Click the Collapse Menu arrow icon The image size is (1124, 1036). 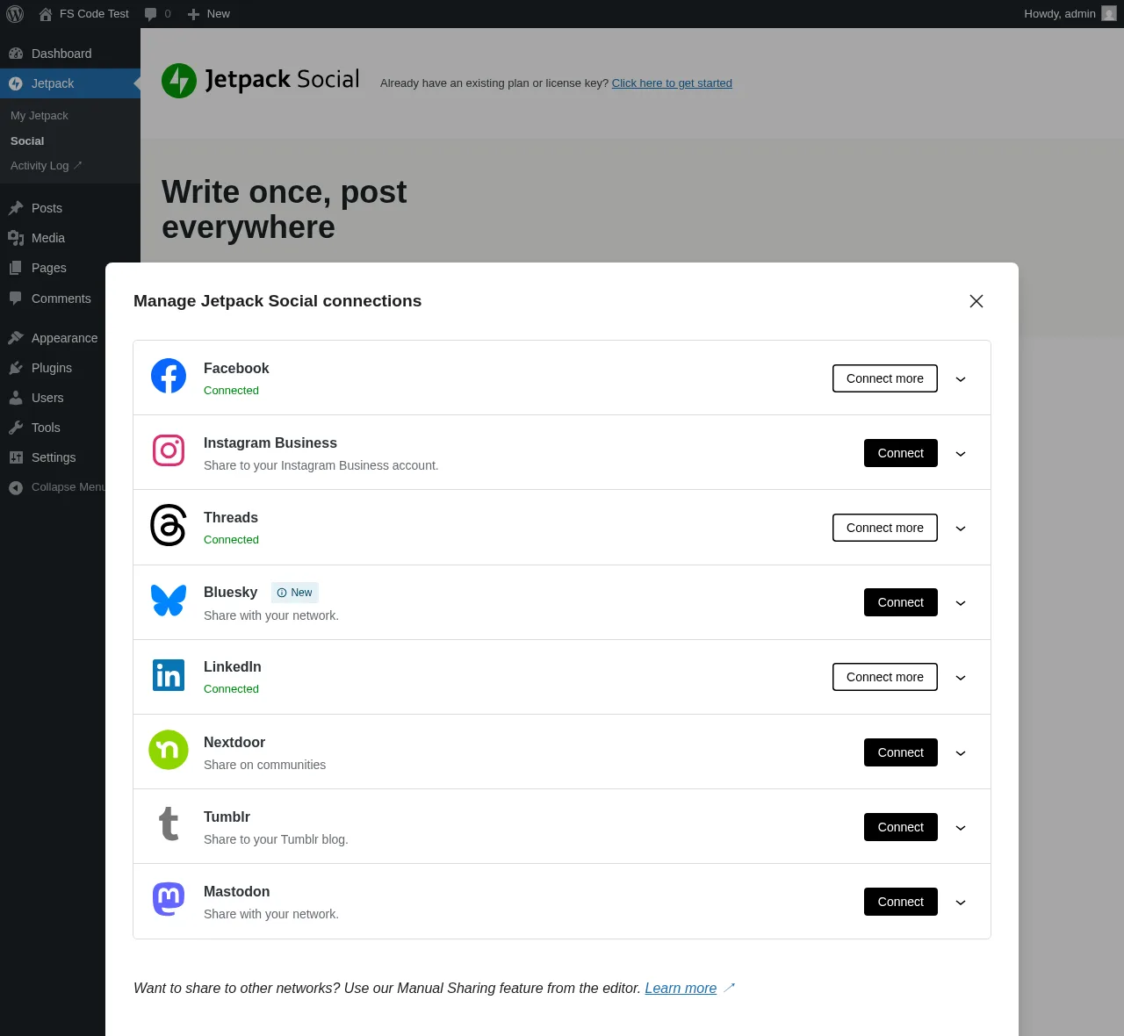[x=16, y=487]
